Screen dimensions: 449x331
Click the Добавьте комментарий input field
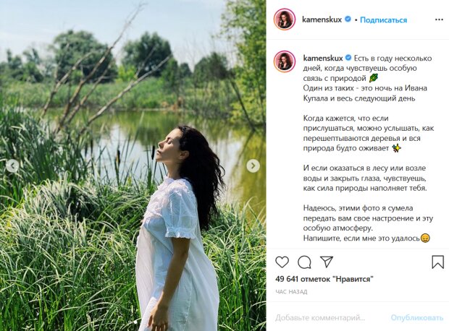tap(320, 317)
